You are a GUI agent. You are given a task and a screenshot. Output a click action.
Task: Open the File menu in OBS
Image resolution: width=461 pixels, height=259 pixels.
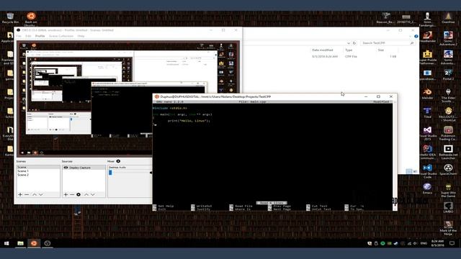coord(19,36)
